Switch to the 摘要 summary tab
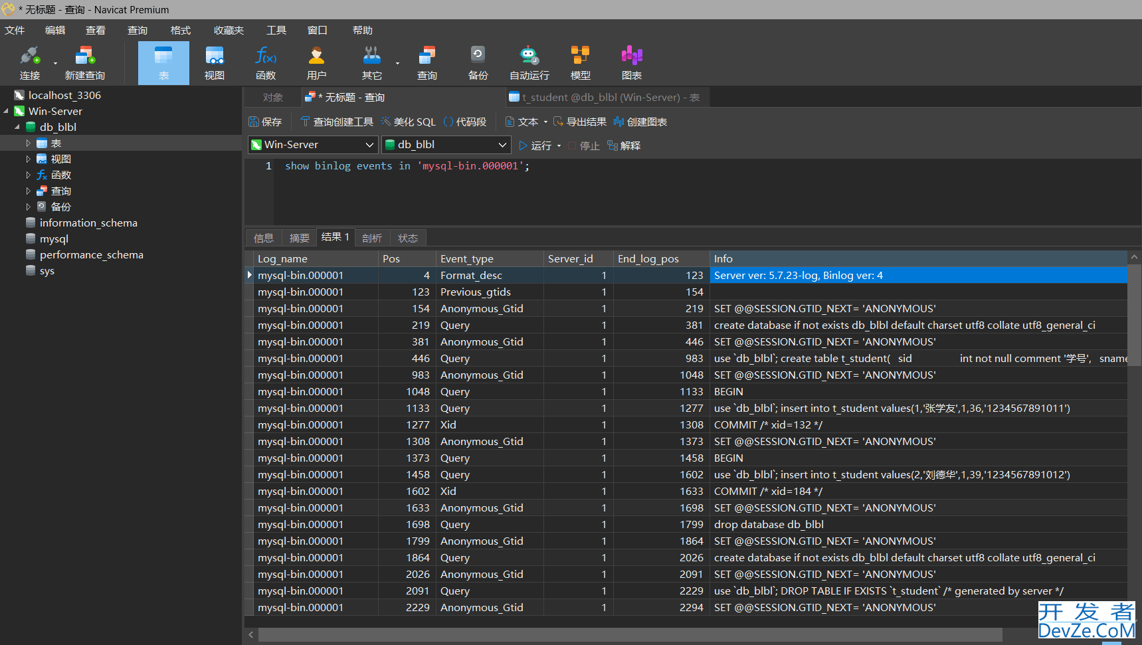The image size is (1142, 645). (300, 238)
